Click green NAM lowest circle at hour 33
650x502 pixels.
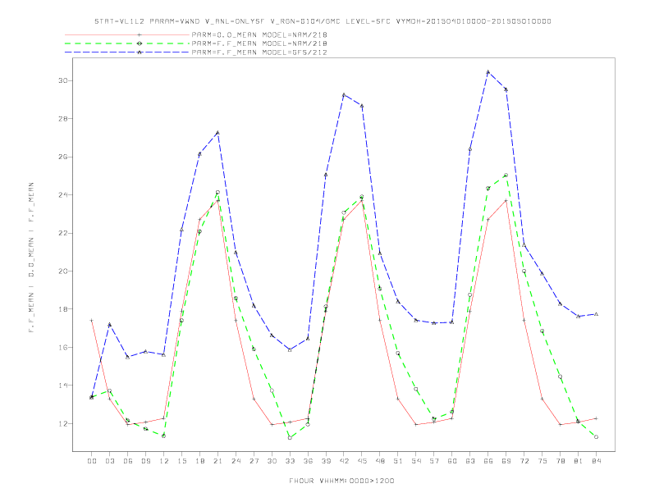click(290, 437)
